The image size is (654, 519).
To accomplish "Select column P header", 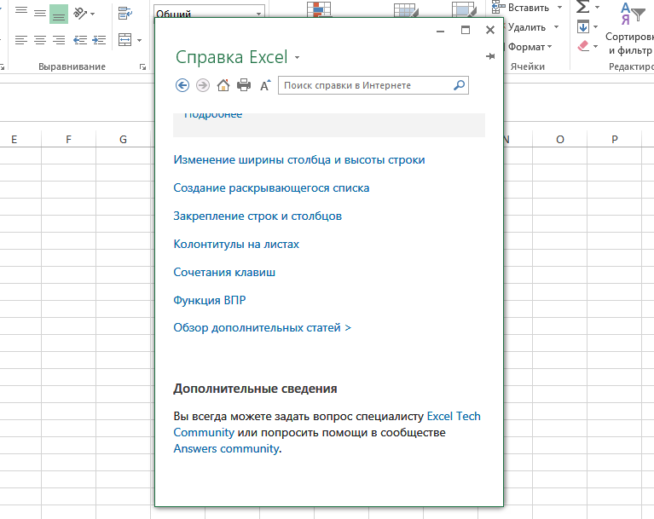I will (615, 139).
